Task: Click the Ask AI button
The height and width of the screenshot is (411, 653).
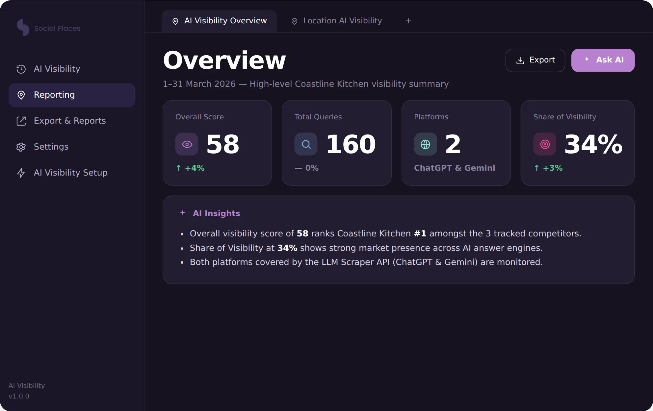Action: coord(603,60)
